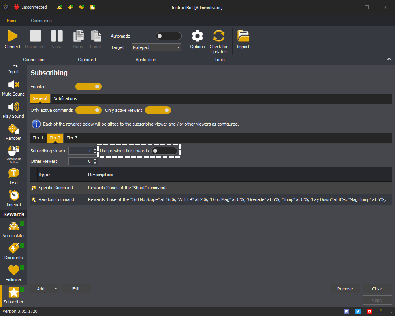Click the Discord icon in status bar
The height and width of the screenshot is (316, 395).
(x=347, y=312)
